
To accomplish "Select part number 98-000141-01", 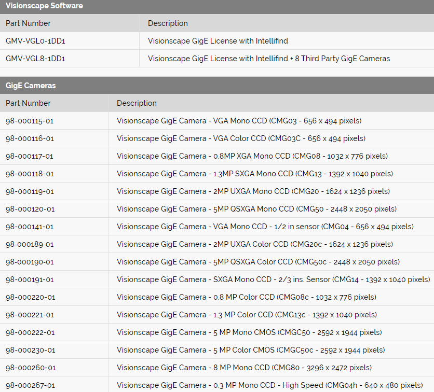I will (30, 227).
